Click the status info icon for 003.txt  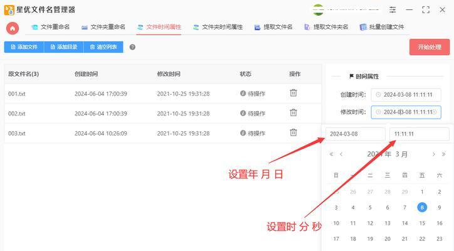click(243, 133)
